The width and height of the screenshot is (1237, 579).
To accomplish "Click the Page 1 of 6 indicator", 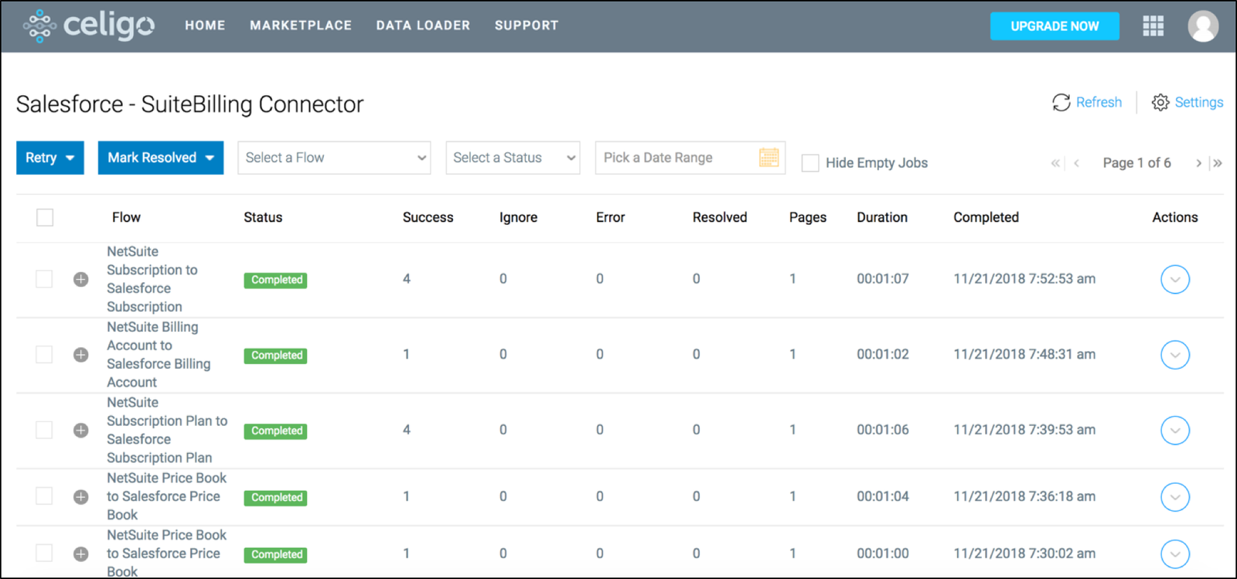I will (x=1136, y=163).
